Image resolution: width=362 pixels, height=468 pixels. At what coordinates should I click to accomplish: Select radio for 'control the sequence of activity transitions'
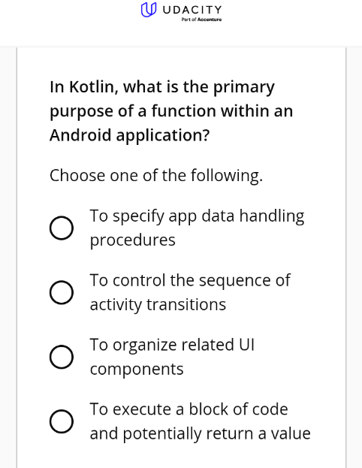(62, 292)
